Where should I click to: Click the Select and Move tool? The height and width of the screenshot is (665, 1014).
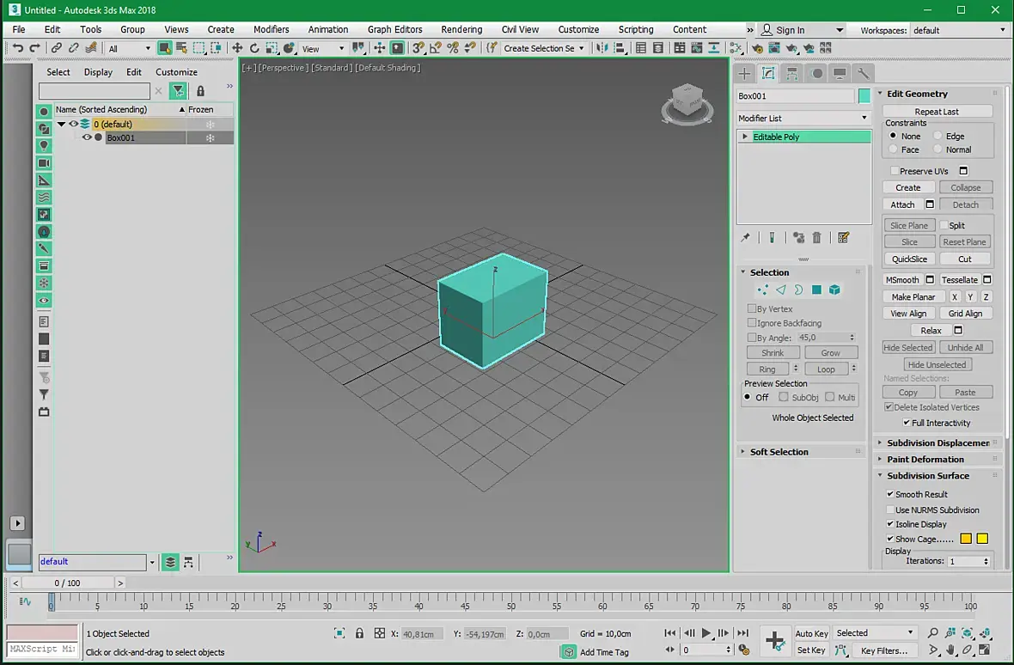point(237,49)
